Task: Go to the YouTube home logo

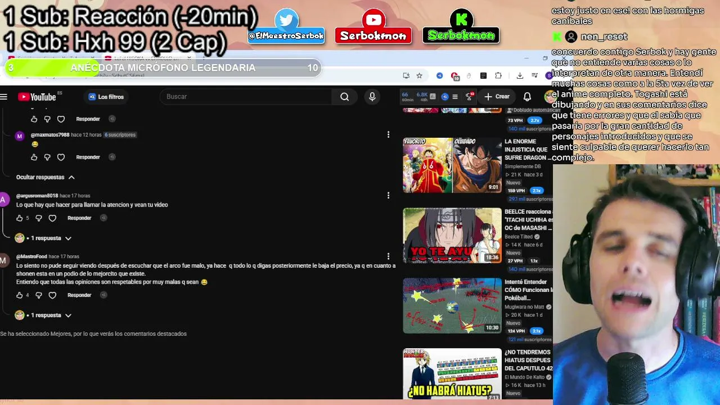Action: (x=37, y=97)
